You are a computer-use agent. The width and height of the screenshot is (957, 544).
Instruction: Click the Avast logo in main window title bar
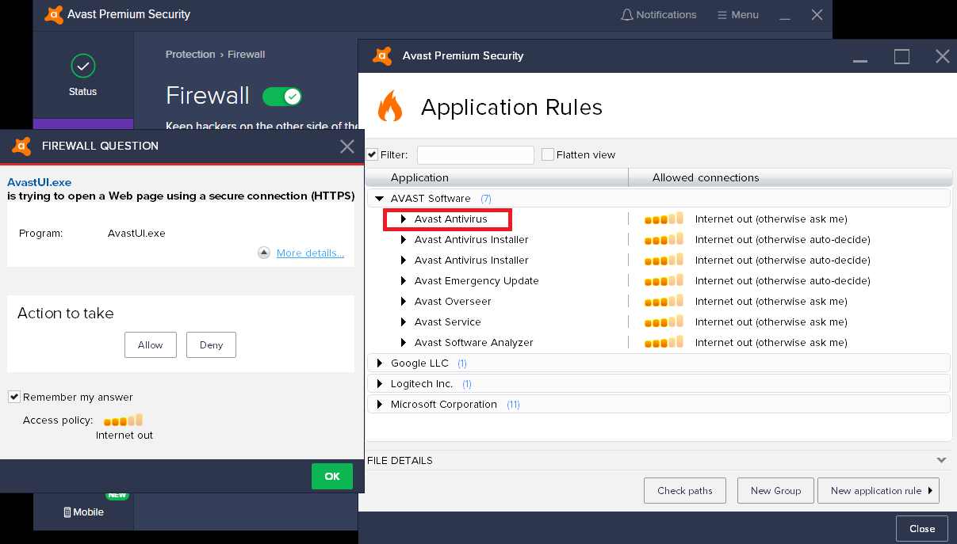pyautogui.click(x=54, y=14)
